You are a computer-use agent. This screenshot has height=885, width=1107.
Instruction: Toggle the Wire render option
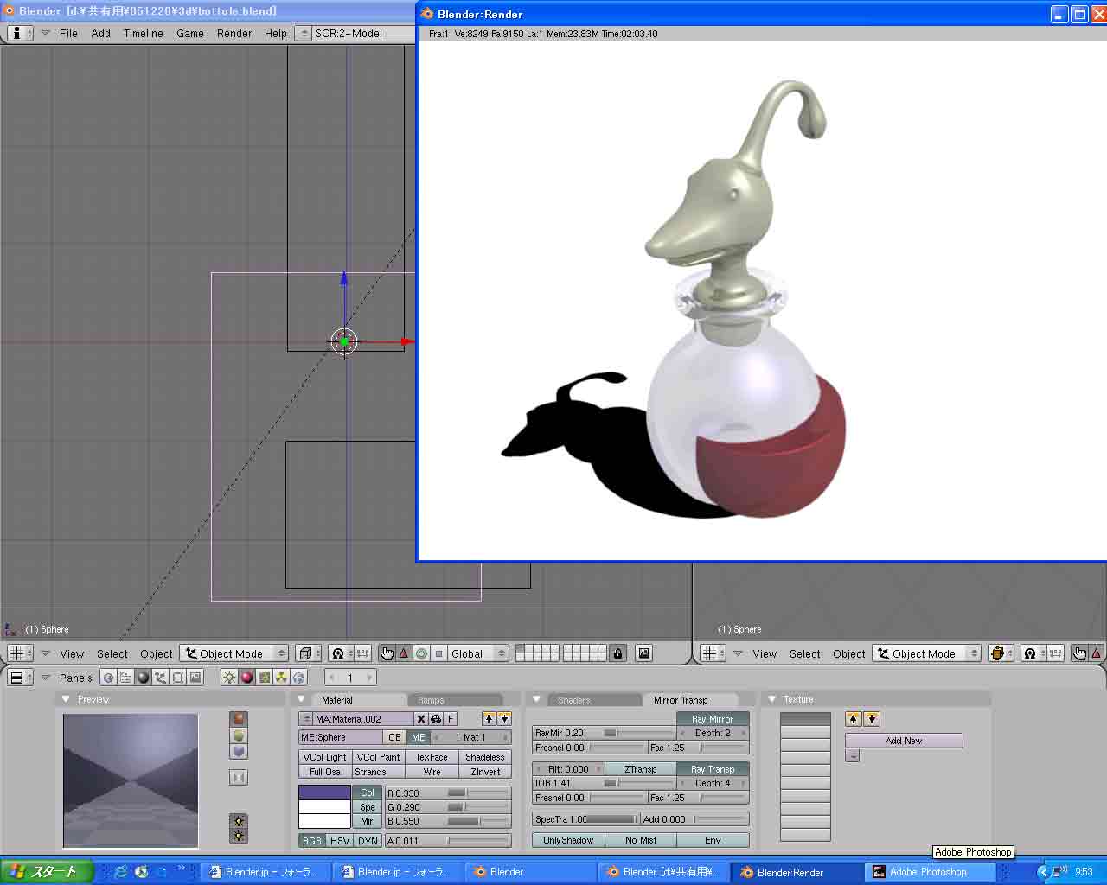tap(432, 772)
